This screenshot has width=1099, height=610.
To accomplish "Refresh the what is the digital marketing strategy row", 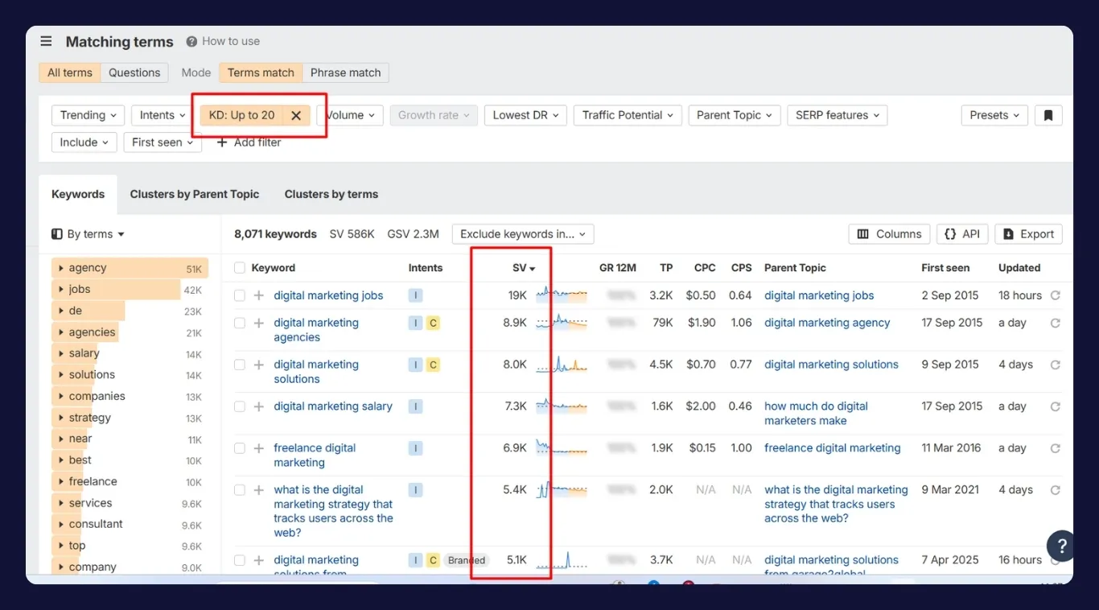I will tap(1055, 490).
